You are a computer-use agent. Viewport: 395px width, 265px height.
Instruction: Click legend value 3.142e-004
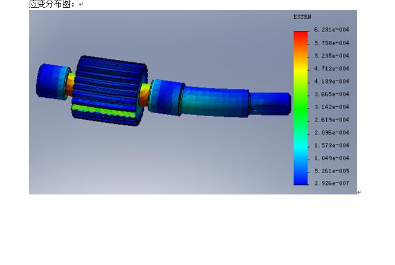(x=332, y=107)
